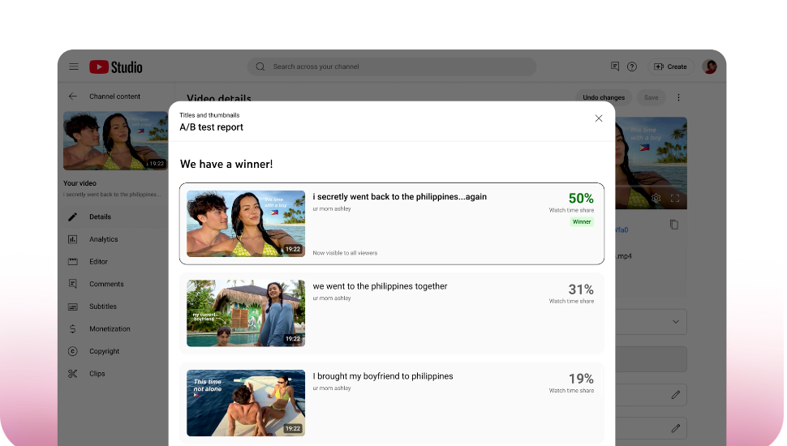Click the upper pencil edit icon at right
Image resolution: width=787 pixels, height=446 pixels.
pos(676,395)
